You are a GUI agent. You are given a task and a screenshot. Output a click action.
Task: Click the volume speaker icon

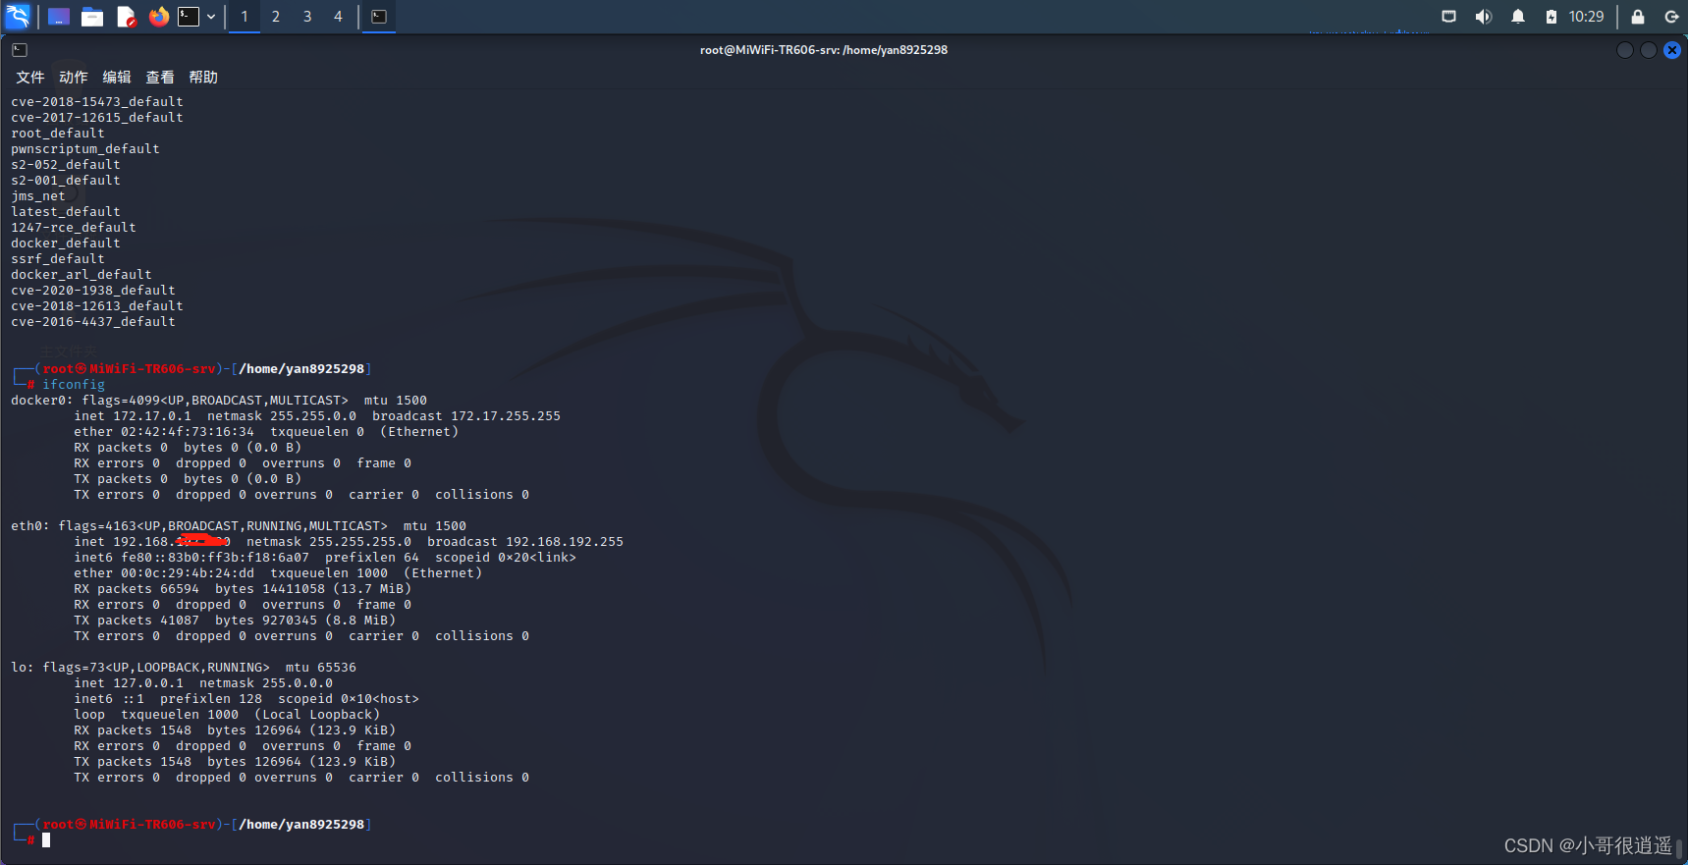(x=1484, y=17)
